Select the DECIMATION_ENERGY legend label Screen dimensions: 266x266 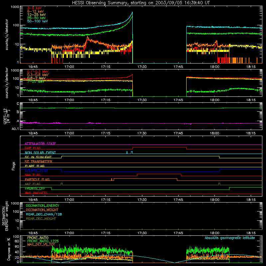click(43, 205)
